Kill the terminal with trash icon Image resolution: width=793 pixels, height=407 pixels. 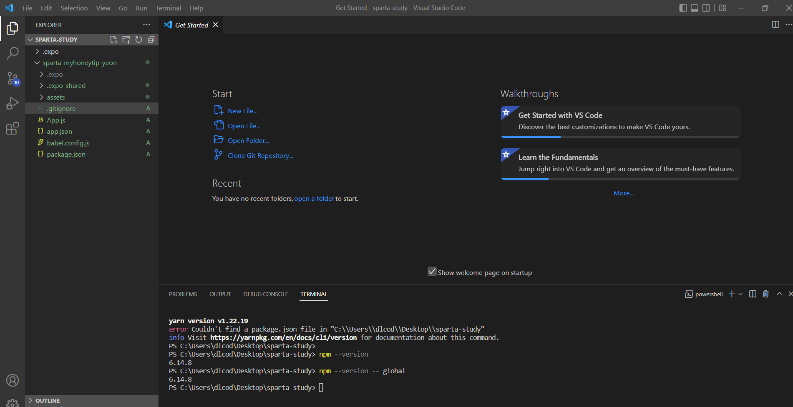tap(766, 294)
